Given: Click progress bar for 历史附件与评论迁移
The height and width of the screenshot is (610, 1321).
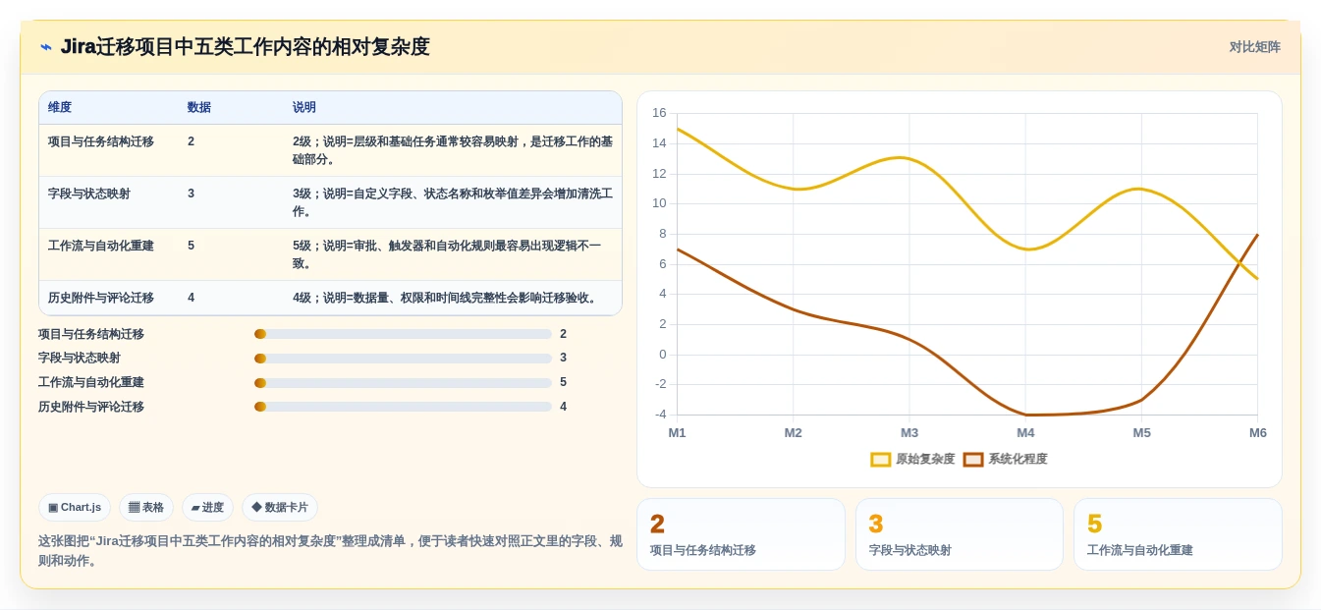Looking at the screenshot, I should (403, 407).
